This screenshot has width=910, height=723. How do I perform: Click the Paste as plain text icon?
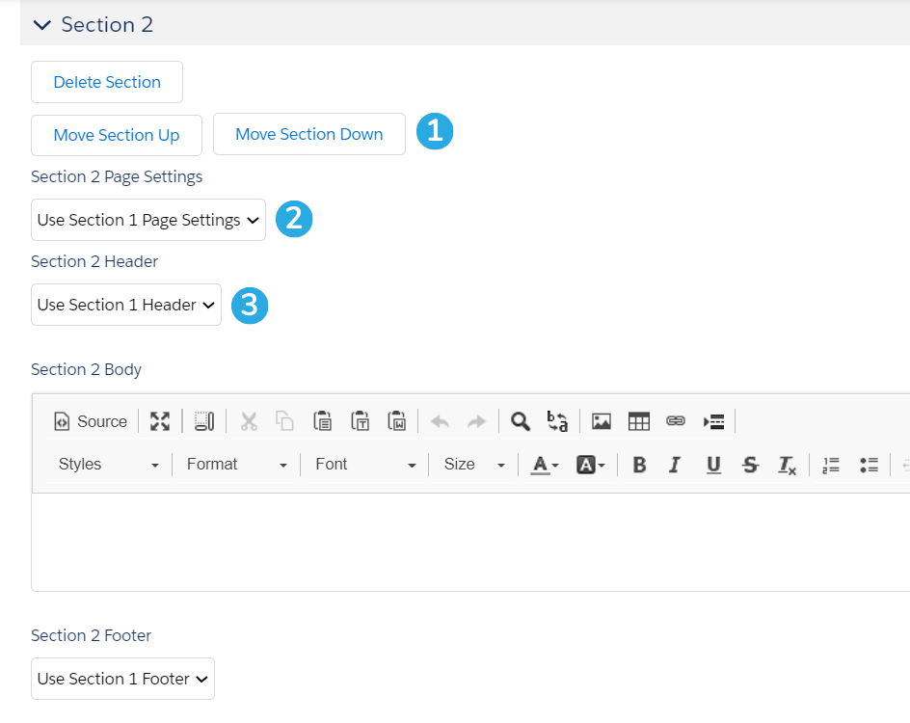point(360,421)
